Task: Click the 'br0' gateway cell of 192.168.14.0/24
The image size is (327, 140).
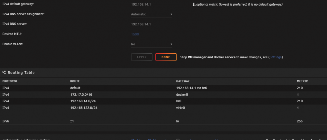Action: (x=179, y=101)
